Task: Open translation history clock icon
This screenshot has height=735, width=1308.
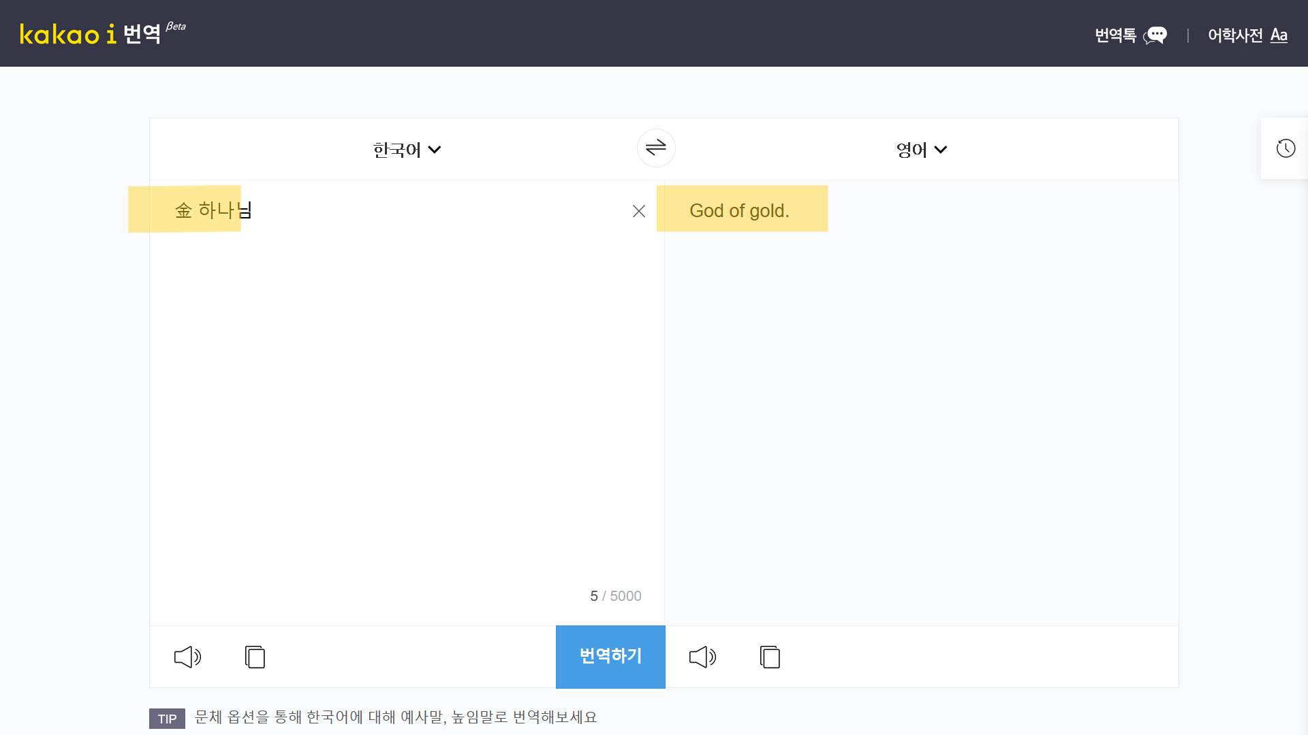Action: [x=1286, y=148]
